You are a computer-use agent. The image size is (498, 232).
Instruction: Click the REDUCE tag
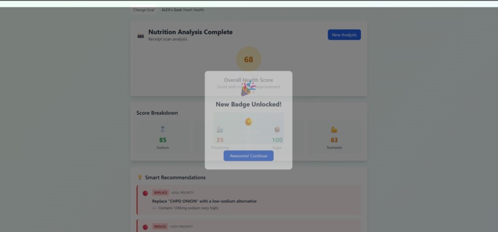click(160, 226)
